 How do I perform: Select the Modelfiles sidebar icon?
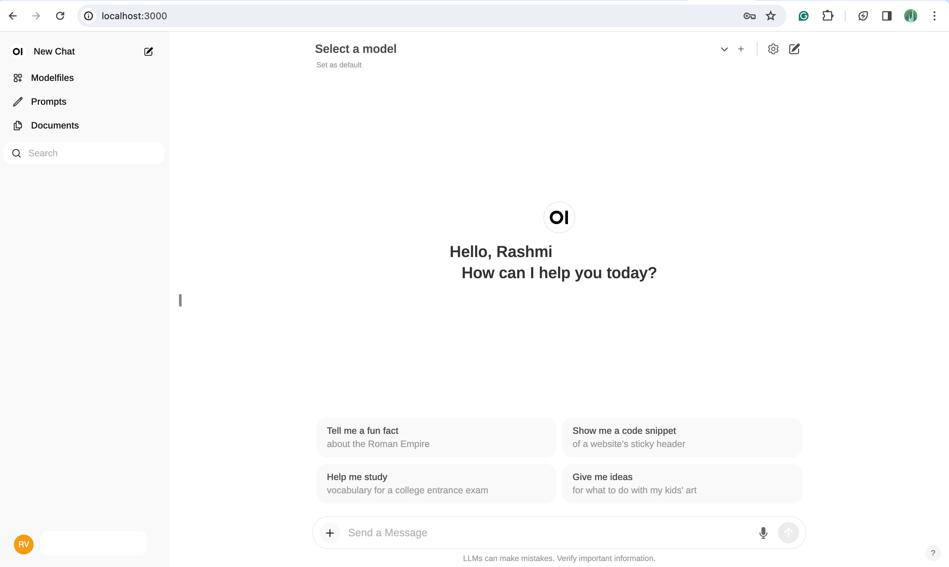[x=18, y=78]
